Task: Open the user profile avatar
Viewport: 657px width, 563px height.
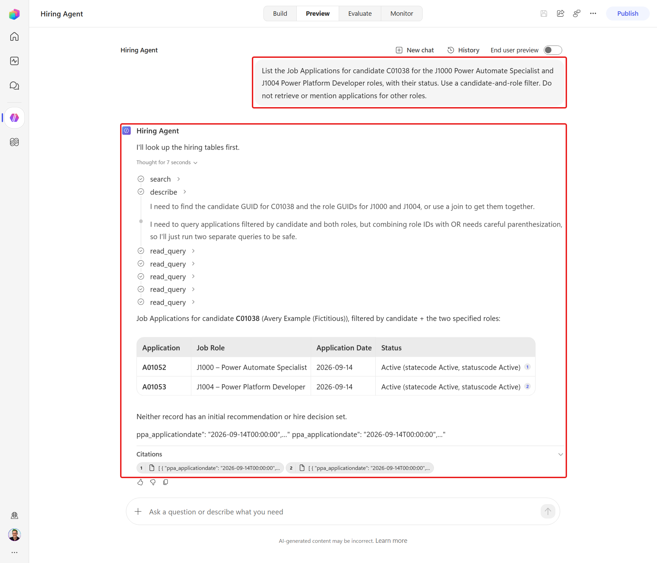Action: tap(14, 534)
